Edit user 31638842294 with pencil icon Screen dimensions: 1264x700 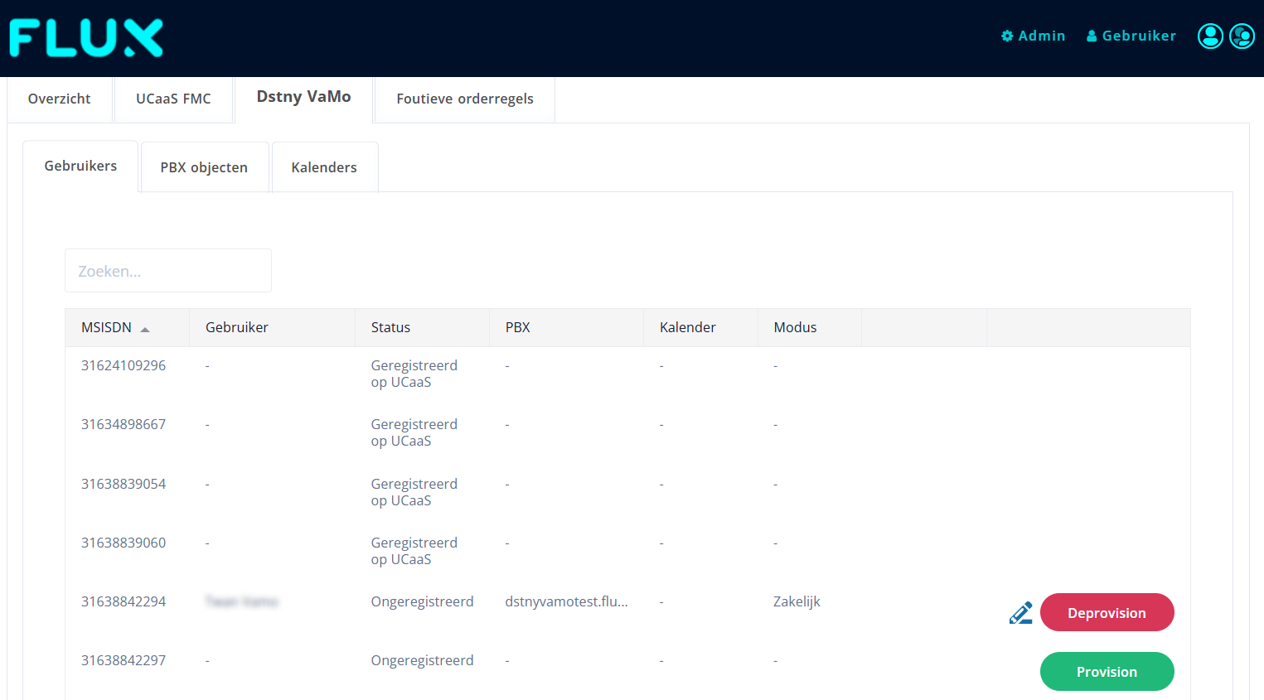1020,613
